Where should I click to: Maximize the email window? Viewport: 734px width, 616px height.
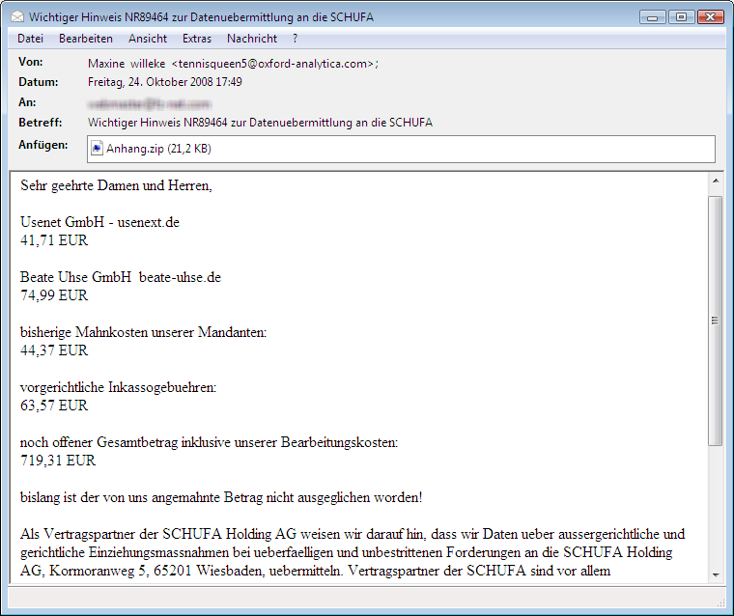point(681,17)
